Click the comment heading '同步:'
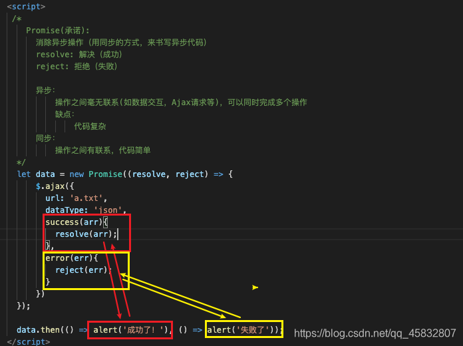 click(45, 138)
